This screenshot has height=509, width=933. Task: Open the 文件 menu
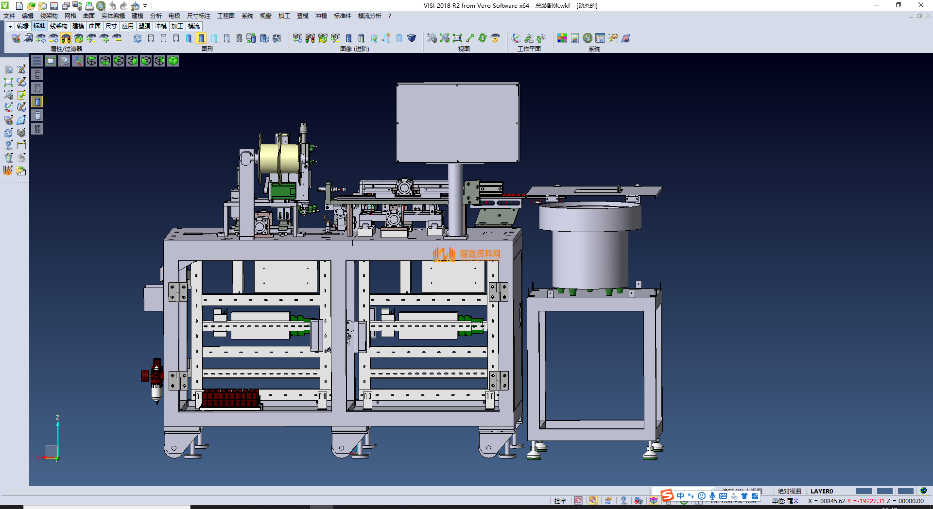(x=9, y=16)
